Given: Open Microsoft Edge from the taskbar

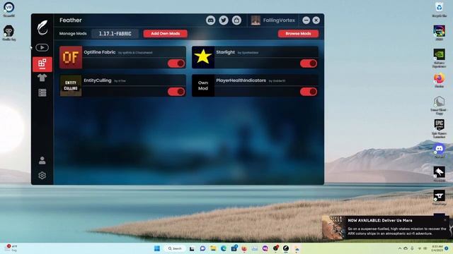Looking at the screenshot, I should 224,248.
